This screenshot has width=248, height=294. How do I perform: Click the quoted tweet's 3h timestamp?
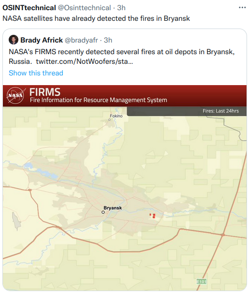(x=108, y=40)
